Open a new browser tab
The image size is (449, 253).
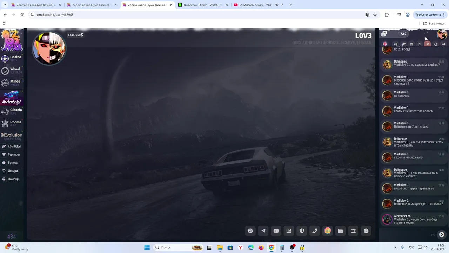[x=291, y=5]
